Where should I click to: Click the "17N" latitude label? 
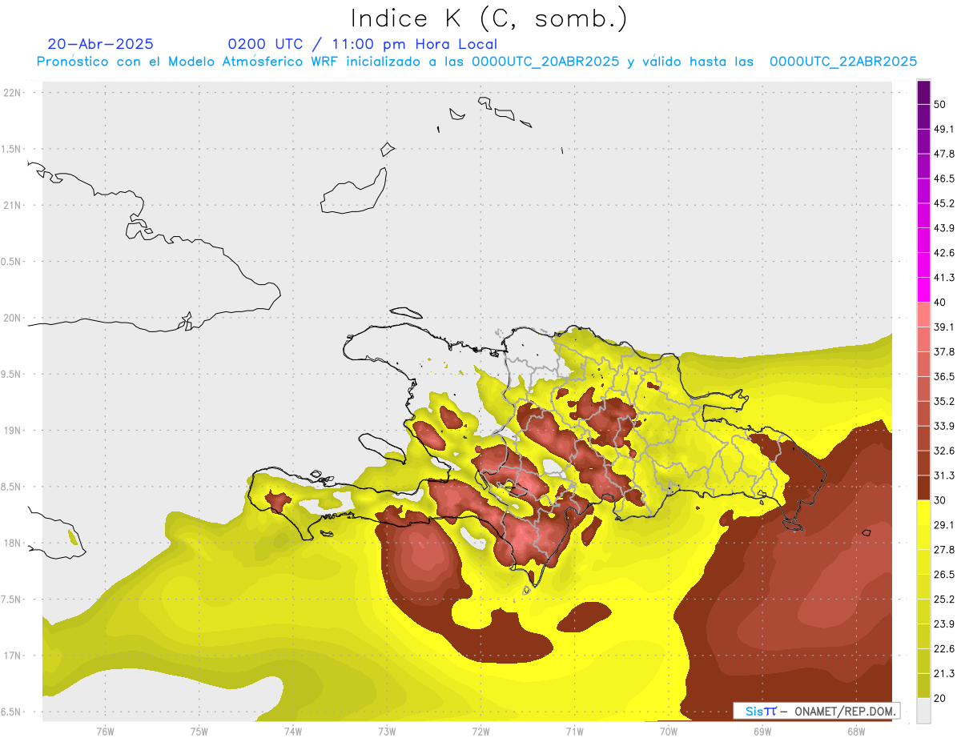(x=12, y=656)
